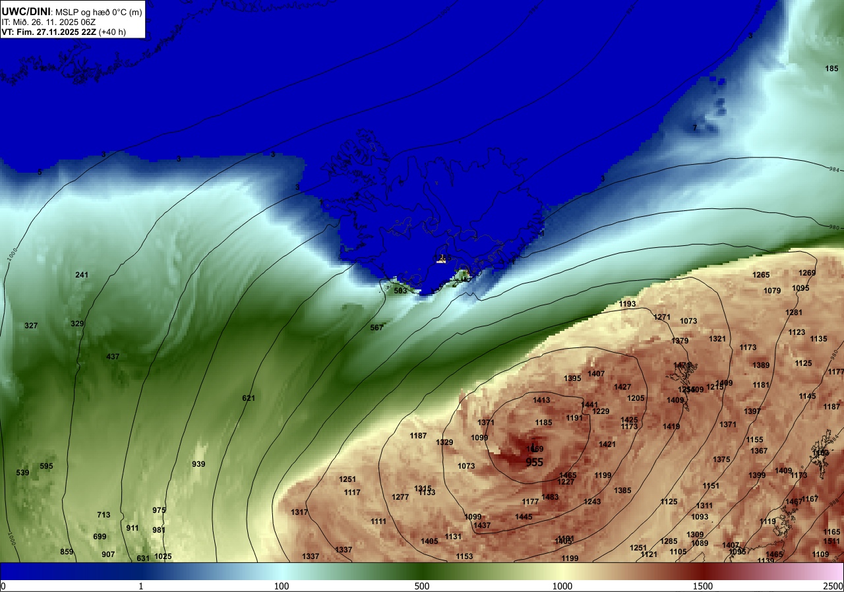Click the freezing level value 1153
Image resolution: width=844 pixels, height=592 pixels.
pyautogui.click(x=464, y=556)
